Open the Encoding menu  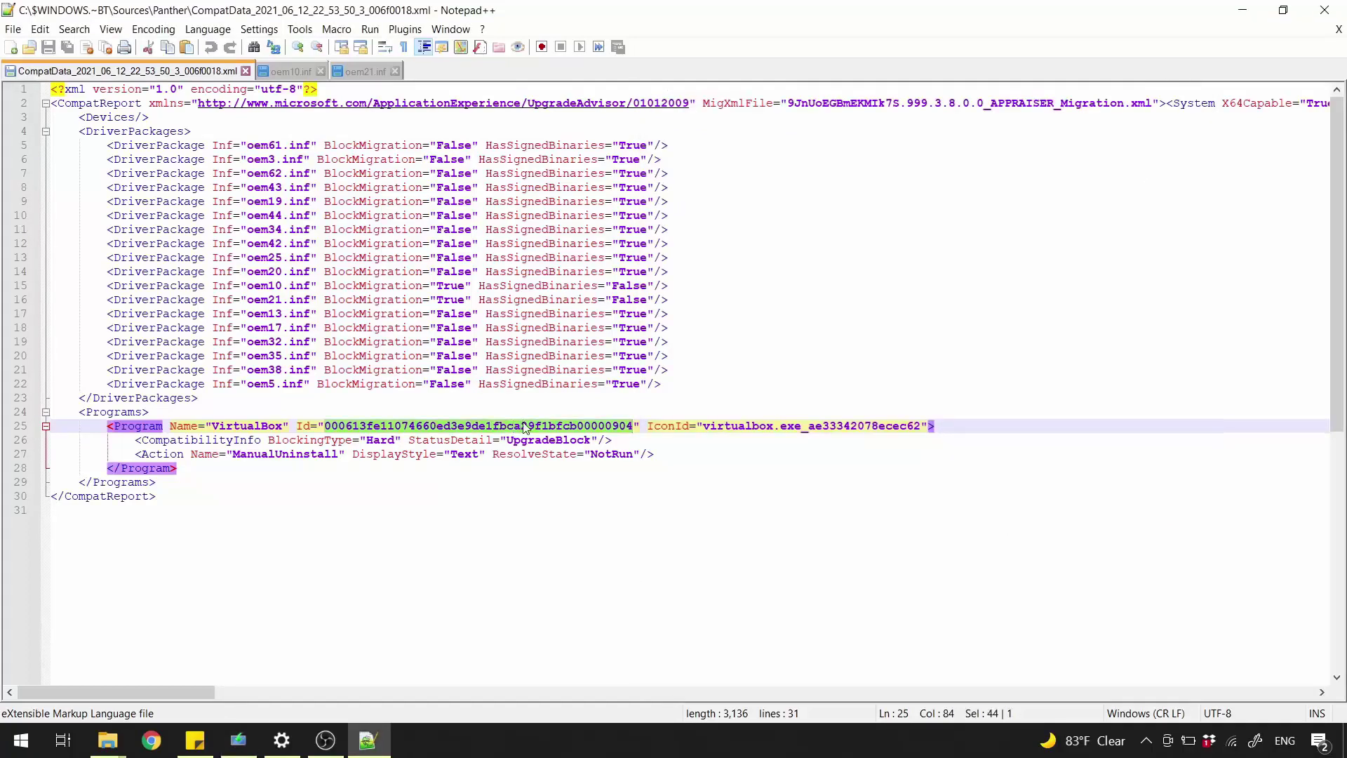[x=153, y=29]
